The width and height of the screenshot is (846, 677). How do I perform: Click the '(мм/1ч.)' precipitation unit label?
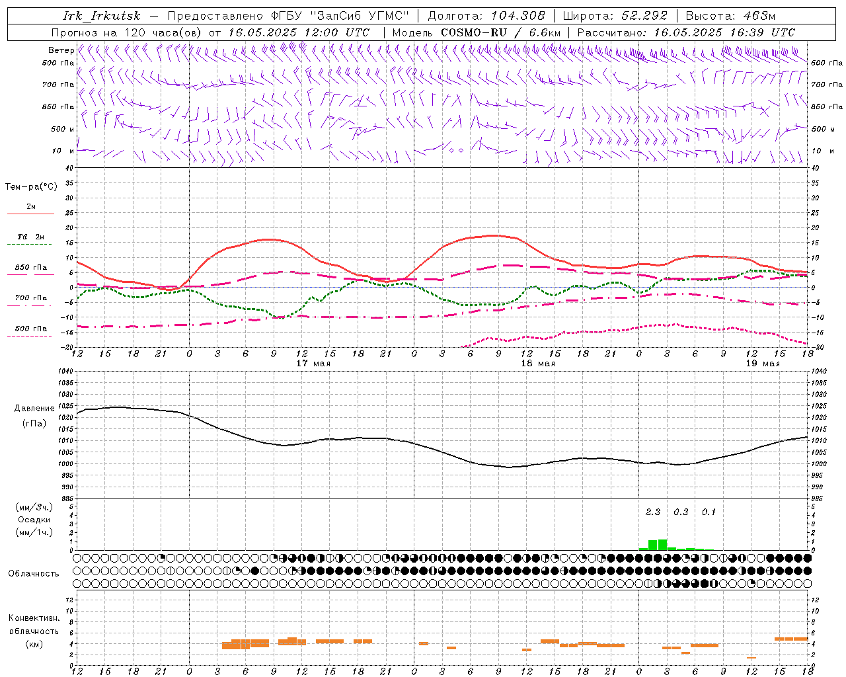tap(34, 532)
